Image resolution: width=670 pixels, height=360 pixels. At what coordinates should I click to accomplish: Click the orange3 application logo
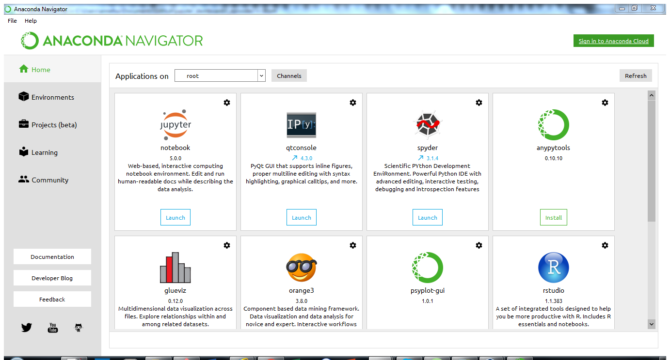pos(301,268)
